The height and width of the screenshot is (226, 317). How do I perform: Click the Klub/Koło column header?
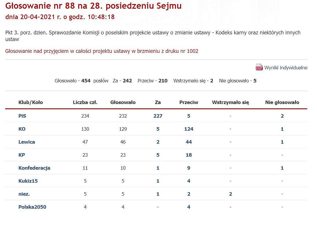[31, 102]
